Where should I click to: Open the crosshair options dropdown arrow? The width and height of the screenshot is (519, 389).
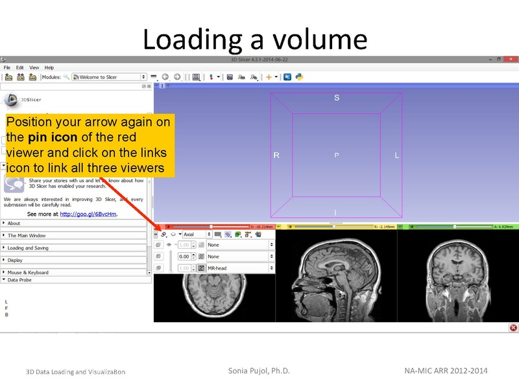(x=276, y=77)
